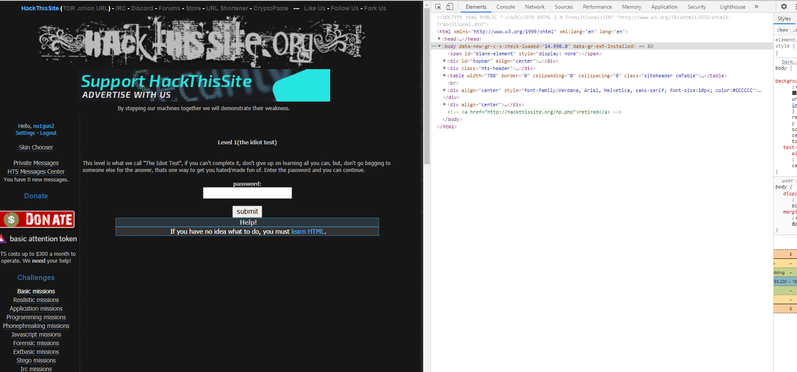Focus the password input field

tap(247, 193)
